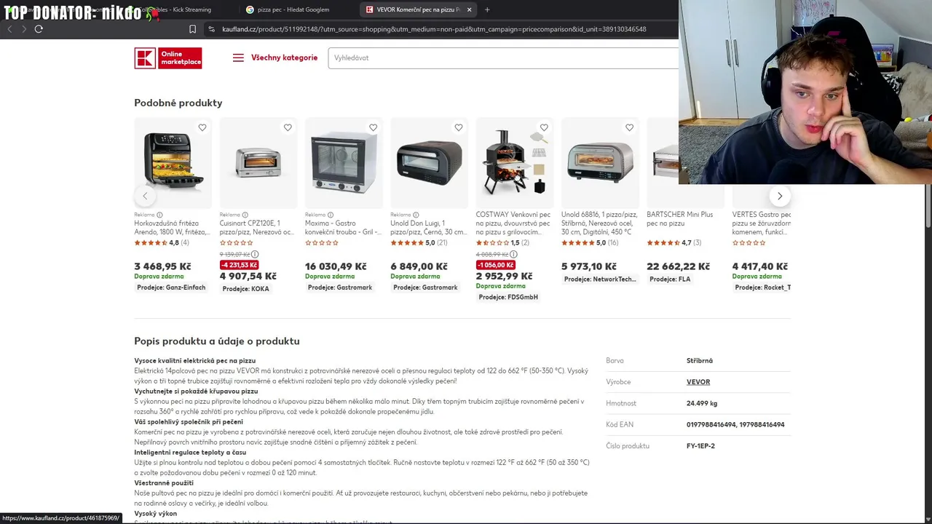Image resolution: width=932 pixels, height=524 pixels.
Task: Click the 5,0 (21) rating of Unold Don Luigi
Action: 419,242
